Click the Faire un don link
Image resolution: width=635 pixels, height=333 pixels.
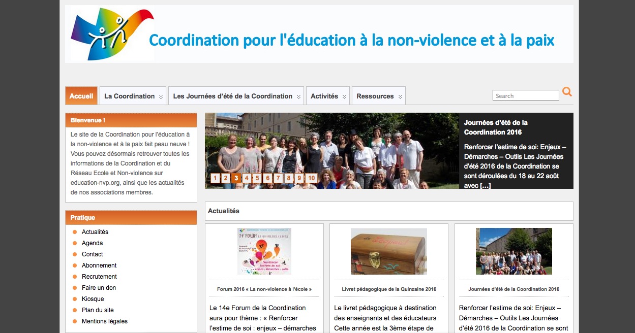click(x=99, y=288)
